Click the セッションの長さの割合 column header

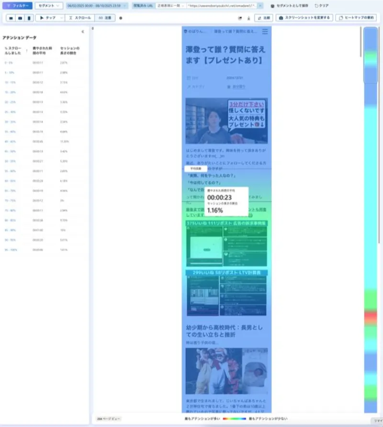click(x=70, y=51)
